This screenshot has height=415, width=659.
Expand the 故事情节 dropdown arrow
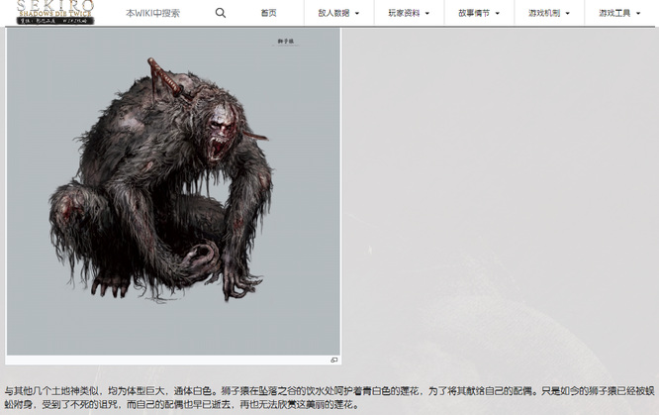pyautogui.click(x=498, y=14)
